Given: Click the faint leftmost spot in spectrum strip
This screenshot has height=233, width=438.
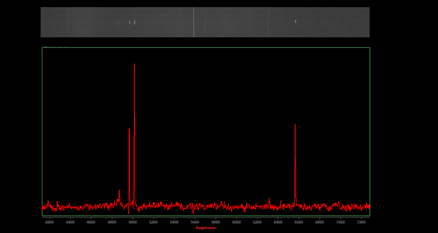Looking at the screenshot, I should pos(120,22).
